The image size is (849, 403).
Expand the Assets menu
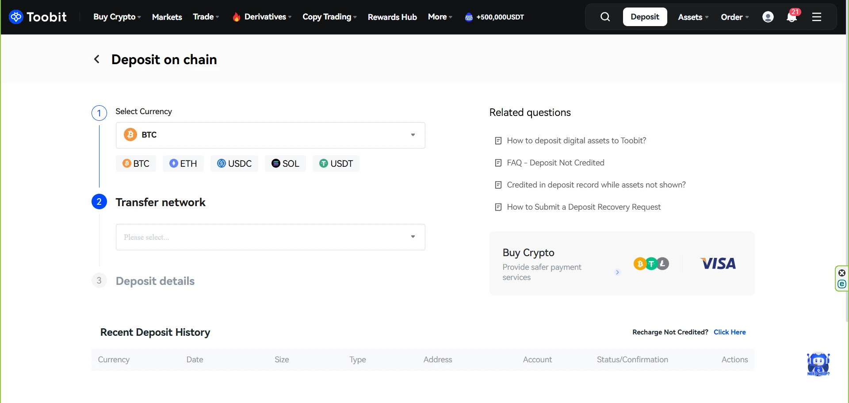[692, 17]
